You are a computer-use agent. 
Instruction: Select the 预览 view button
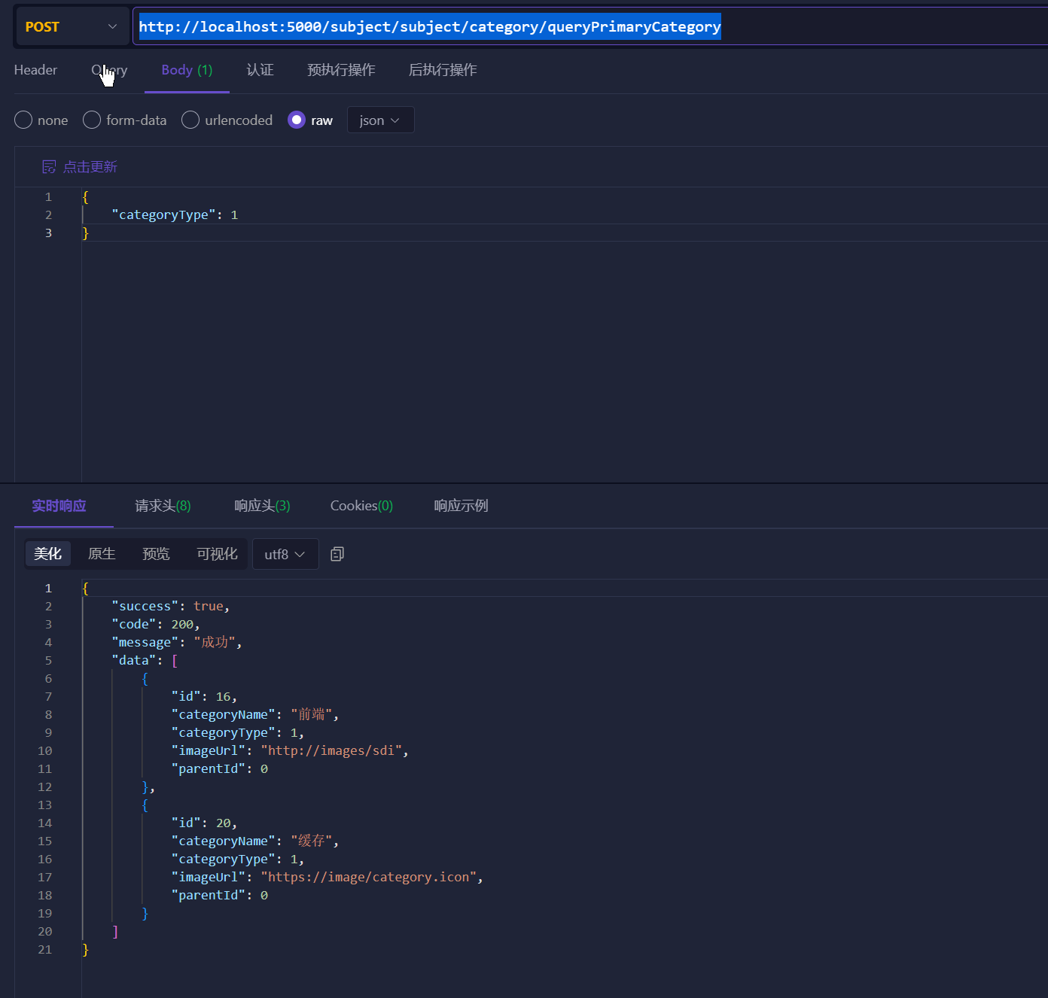tap(156, 554)
